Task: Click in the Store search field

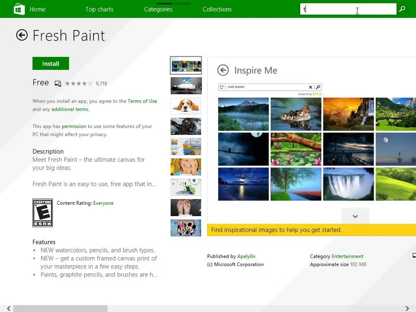Action: click(348, 9)
